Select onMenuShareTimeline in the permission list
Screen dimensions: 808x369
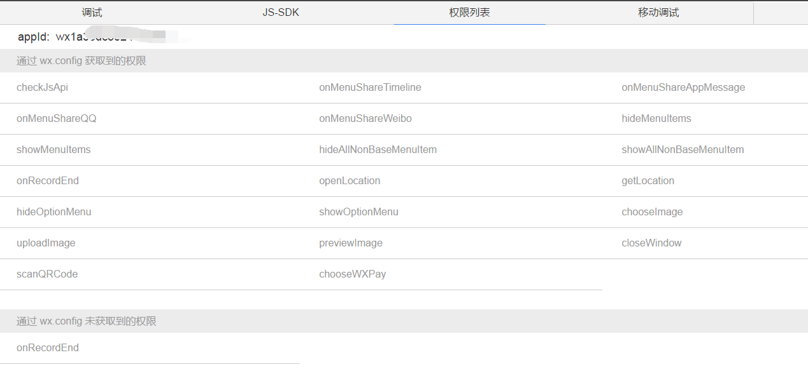coord(370,88)
